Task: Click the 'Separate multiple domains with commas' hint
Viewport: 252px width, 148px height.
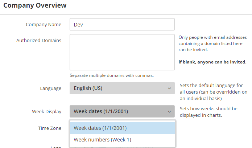Action: click(112, 75)
